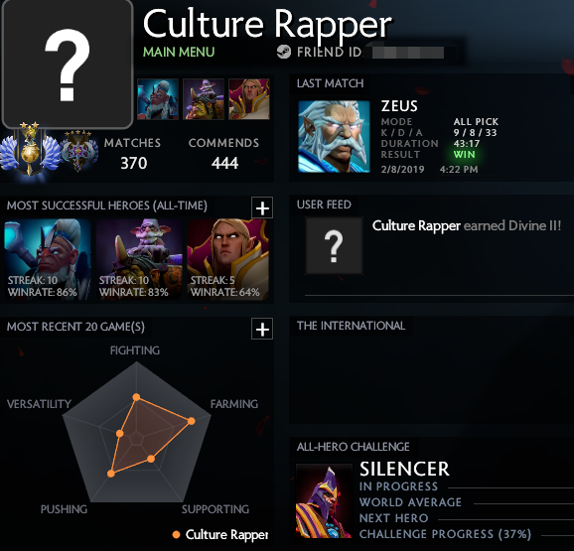Expand Most Recent 20 Games plus button

click(262, 330)
